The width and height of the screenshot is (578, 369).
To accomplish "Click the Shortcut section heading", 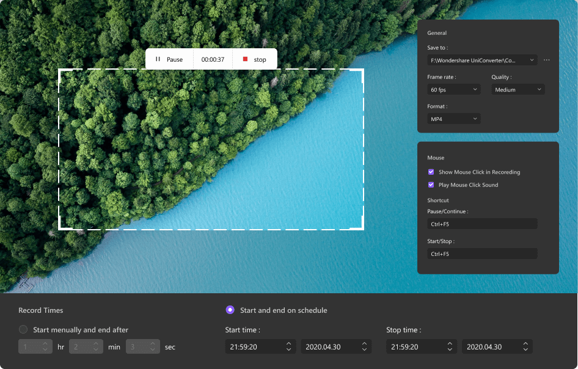I will pyautogui.click(x=438, y=200).
